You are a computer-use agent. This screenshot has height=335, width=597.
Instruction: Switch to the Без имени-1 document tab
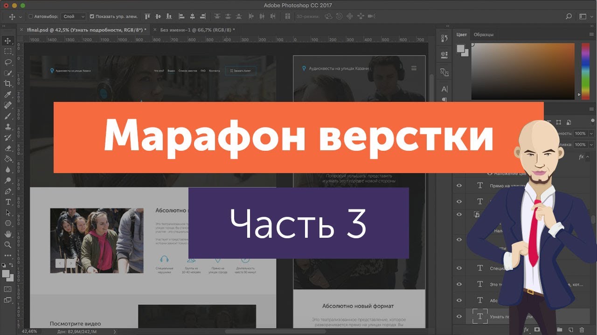pos(198,30)
